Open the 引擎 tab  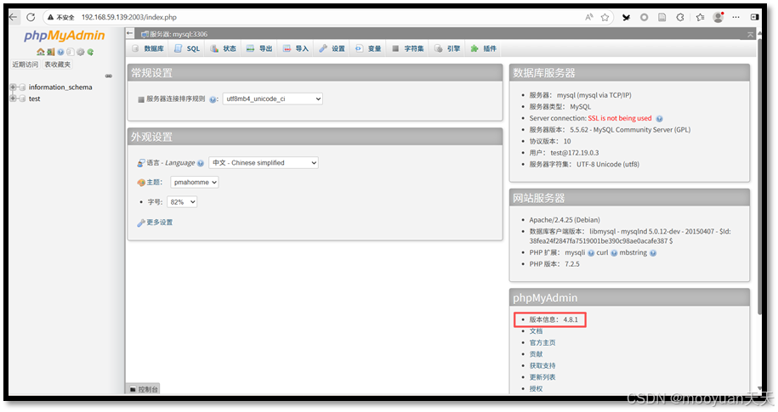click(447, 48)
